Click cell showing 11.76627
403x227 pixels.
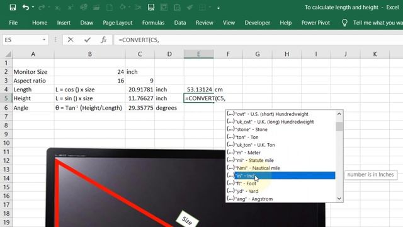140,98
